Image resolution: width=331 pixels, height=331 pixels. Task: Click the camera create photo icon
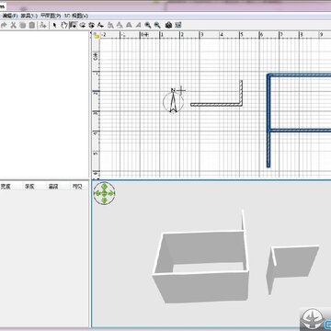tap(168, 25)
